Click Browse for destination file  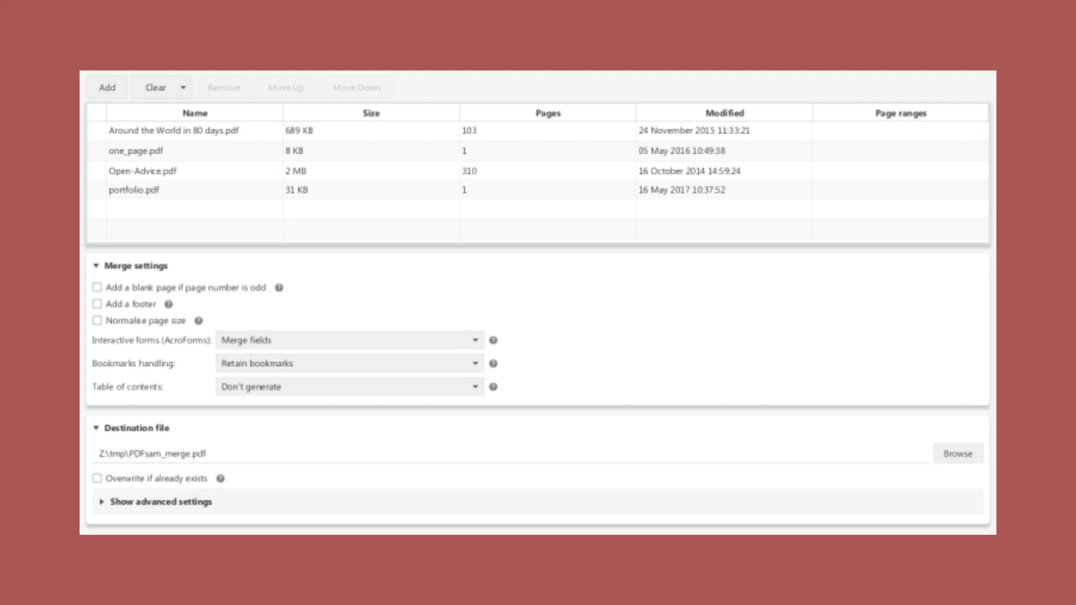point(958,454)
